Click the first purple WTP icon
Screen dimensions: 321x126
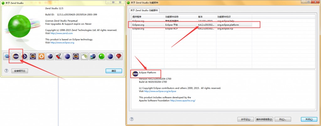[x=33, y=56]
